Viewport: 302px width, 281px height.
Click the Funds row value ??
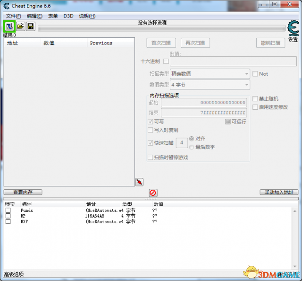pyautogui.click(x=155, y=210)
